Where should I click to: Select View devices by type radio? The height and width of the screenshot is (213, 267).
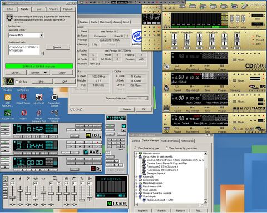pyautogui.click(x=136, y=148)
